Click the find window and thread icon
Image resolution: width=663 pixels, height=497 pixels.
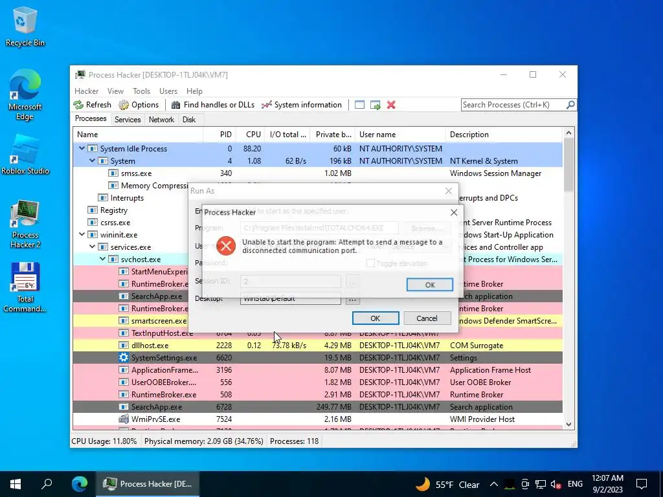pyautogui.click(x=375, y=105)
